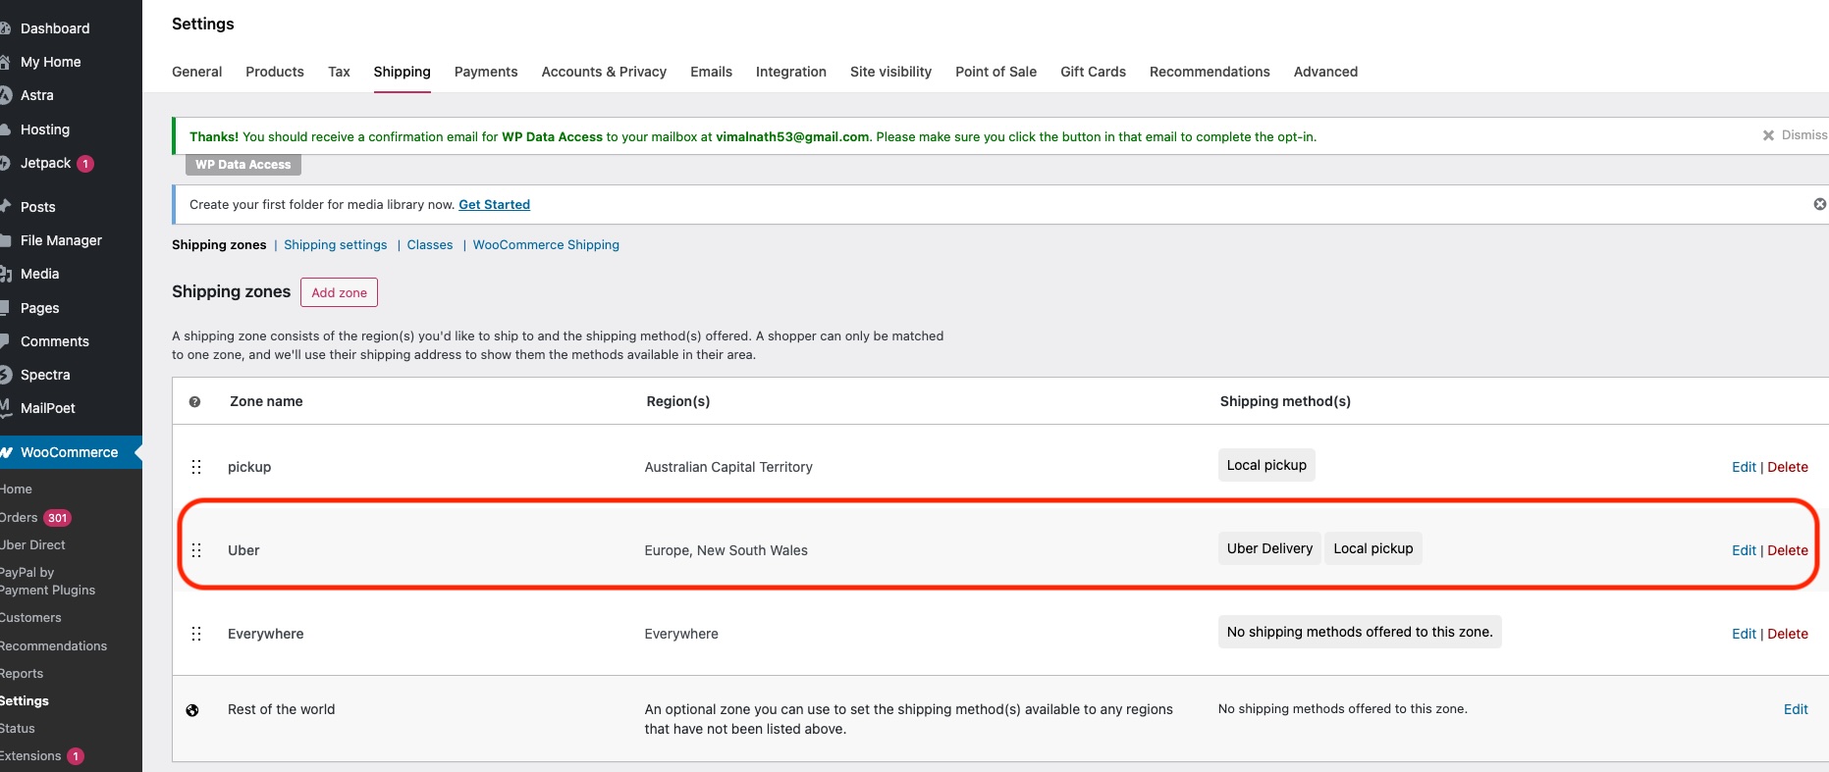This screenshot has height=772, width=1829.
Task: Open the Advanced settings tab
Action: (1325, 72)
